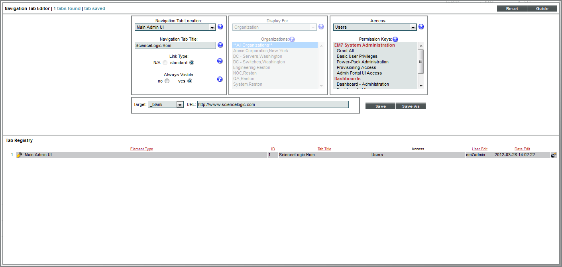Image resolution: width=562 pixels, height=267 pixels.
Task: Click the Permission Keys list scrollbar thumb
Action: point(421,61)
